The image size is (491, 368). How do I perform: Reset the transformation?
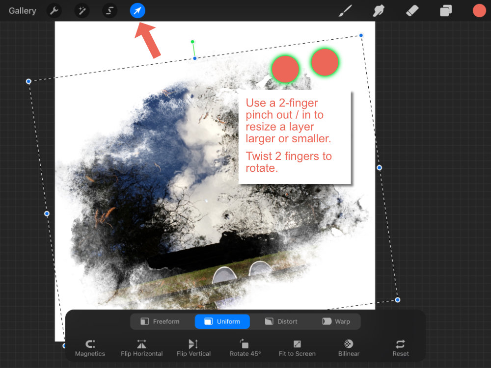(401, 348)
